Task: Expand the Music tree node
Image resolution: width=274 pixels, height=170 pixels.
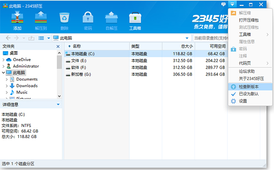Action: [x=7, y=92]
